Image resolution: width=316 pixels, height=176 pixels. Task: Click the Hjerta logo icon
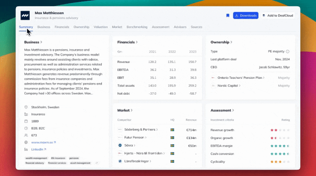[120, 153]
